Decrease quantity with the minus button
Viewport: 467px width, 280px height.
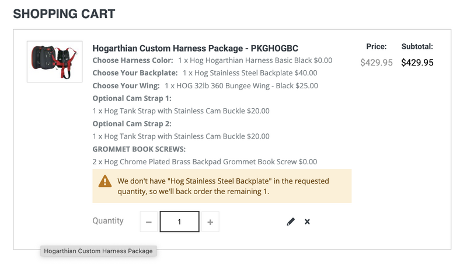tap(149, 222)
